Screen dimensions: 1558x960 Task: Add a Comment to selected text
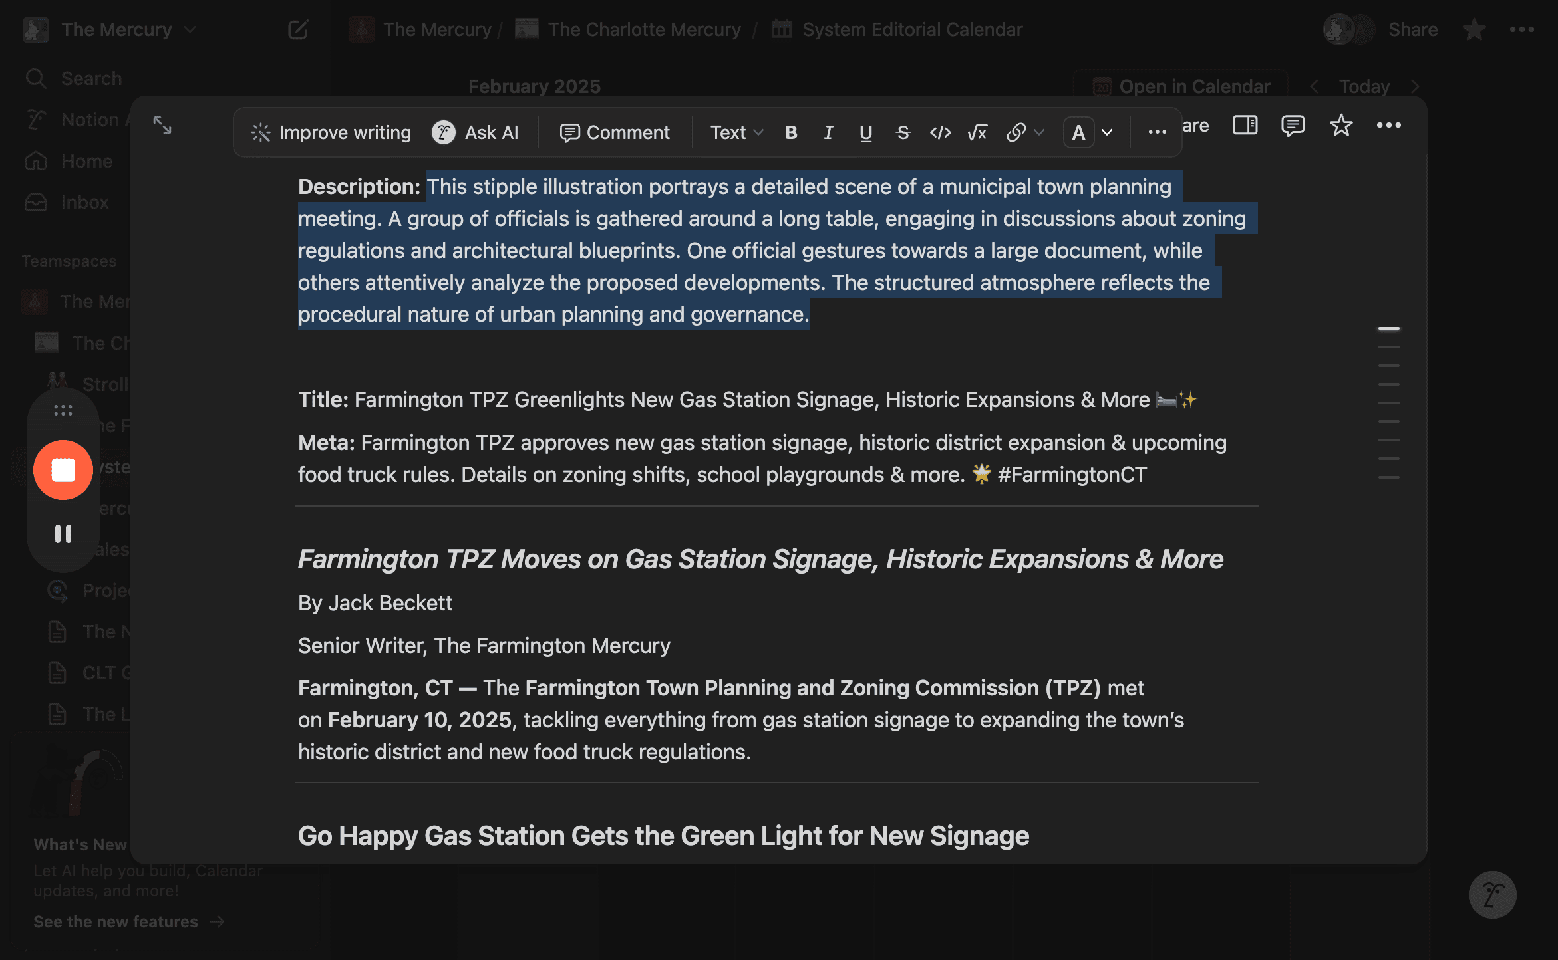point(615,133)
